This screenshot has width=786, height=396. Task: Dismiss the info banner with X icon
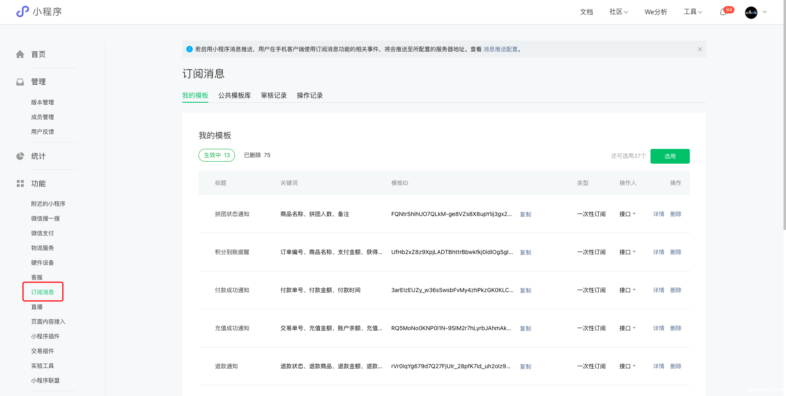(x=700, y=49)
